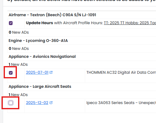156x123 pixels.
Task: Select the Appliance - Avionics Navigational heading
Action: [42, 57]
